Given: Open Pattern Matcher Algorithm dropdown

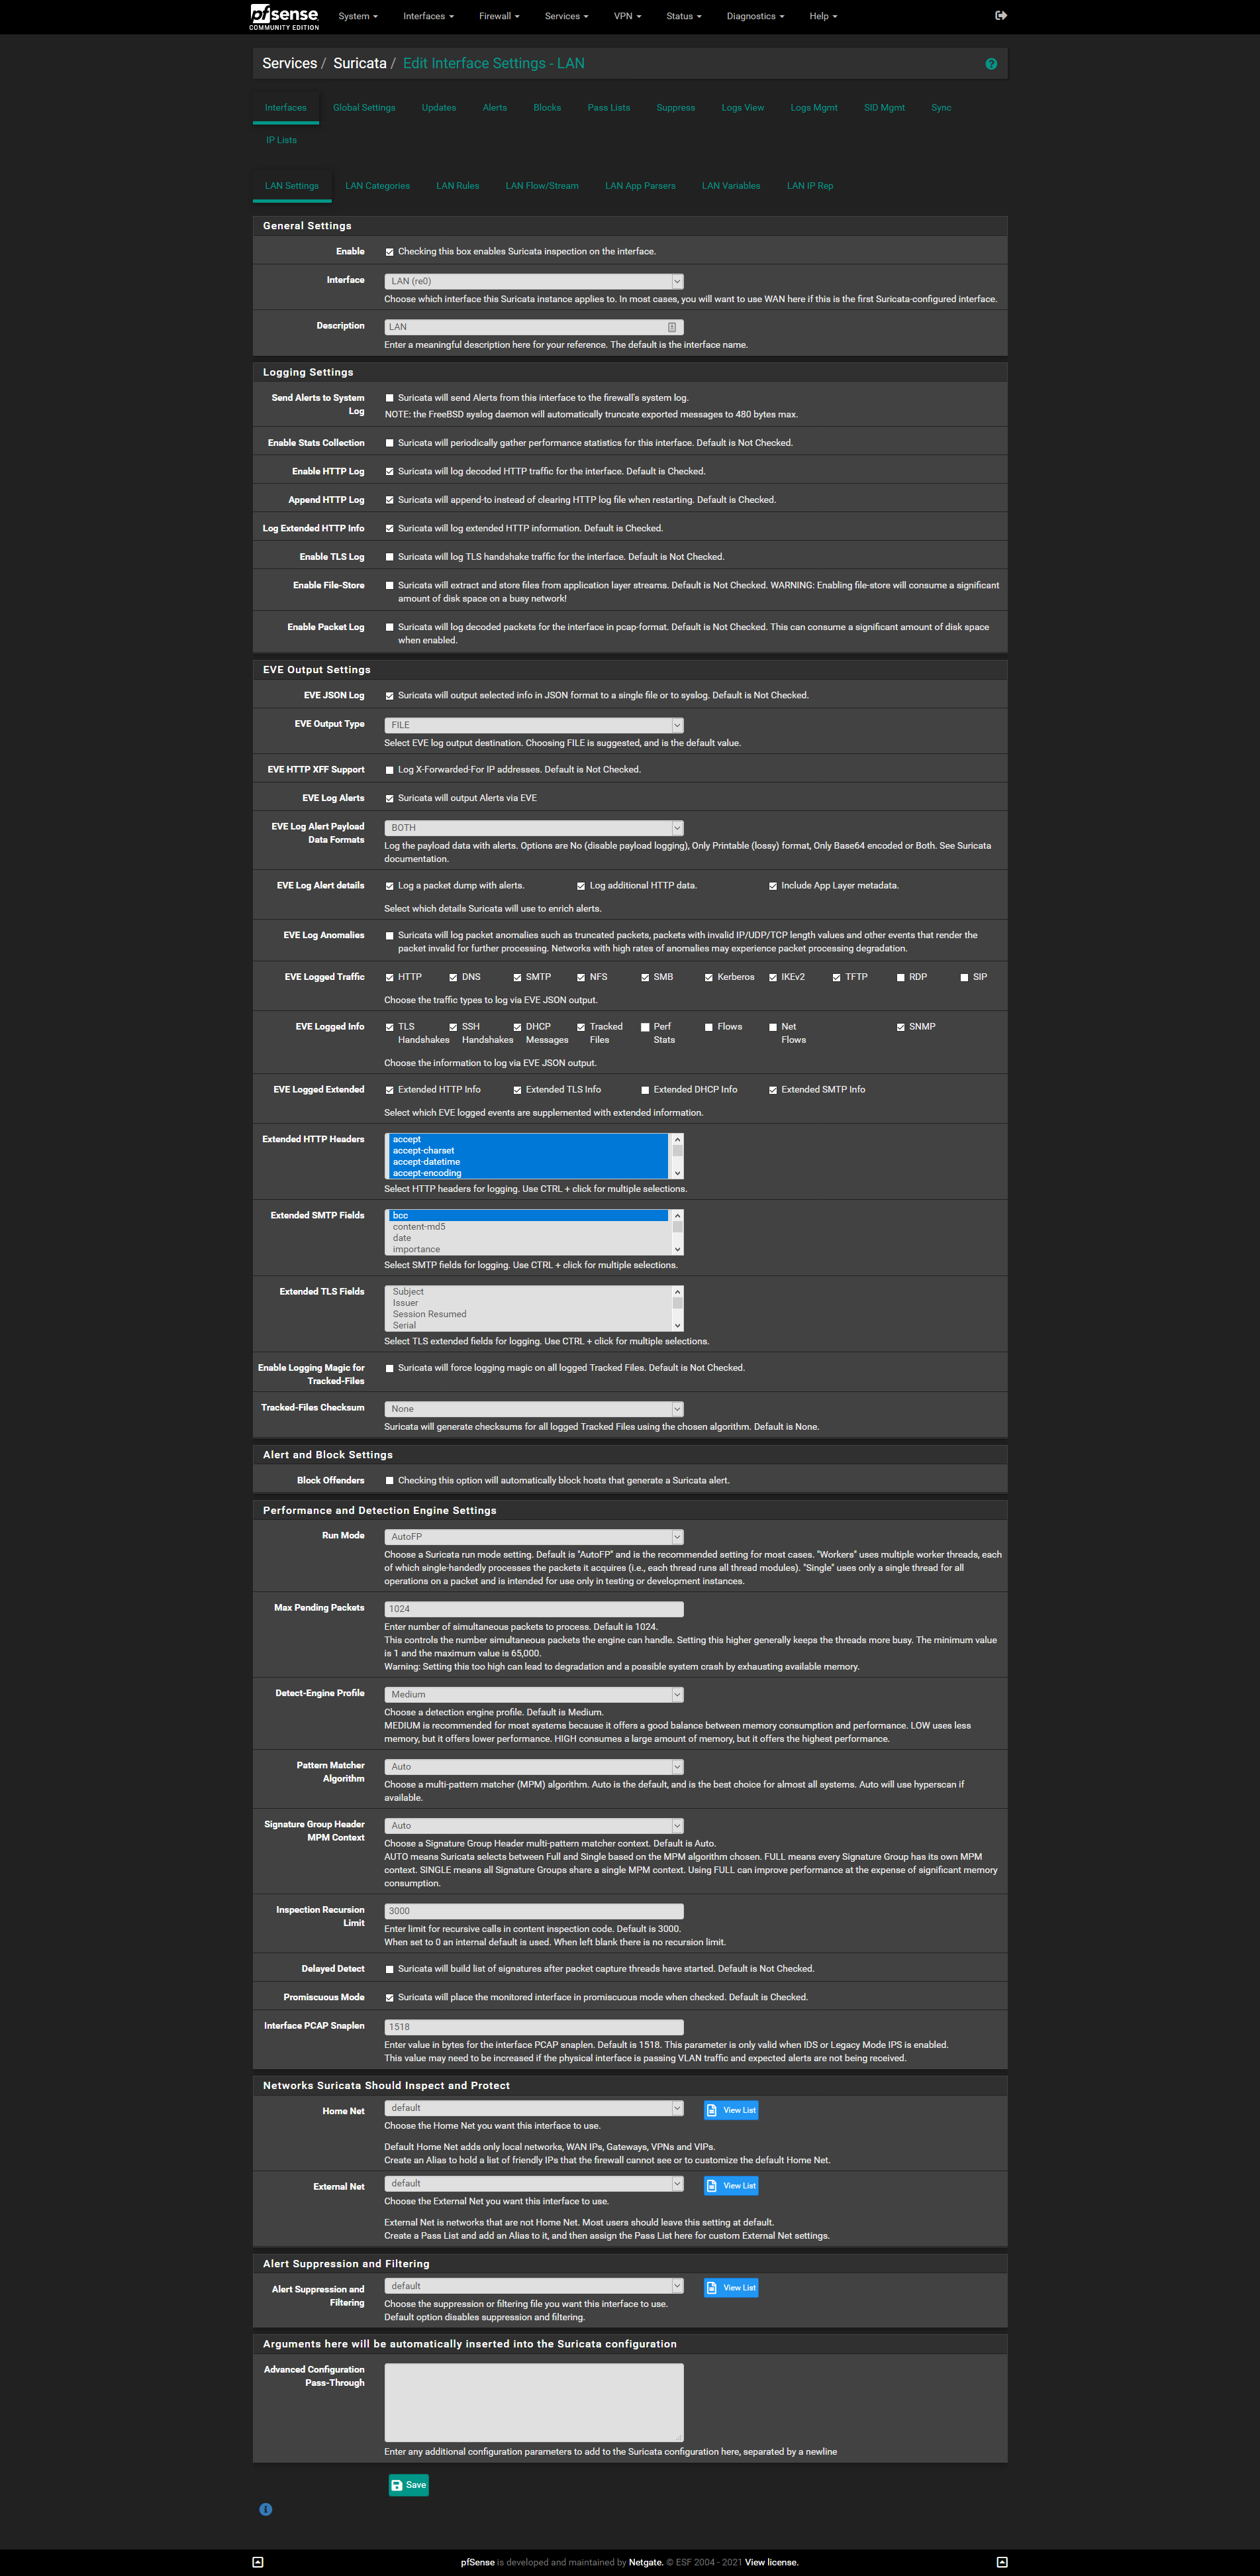Looking at the screenshot, I should [x=534, y=1767].
